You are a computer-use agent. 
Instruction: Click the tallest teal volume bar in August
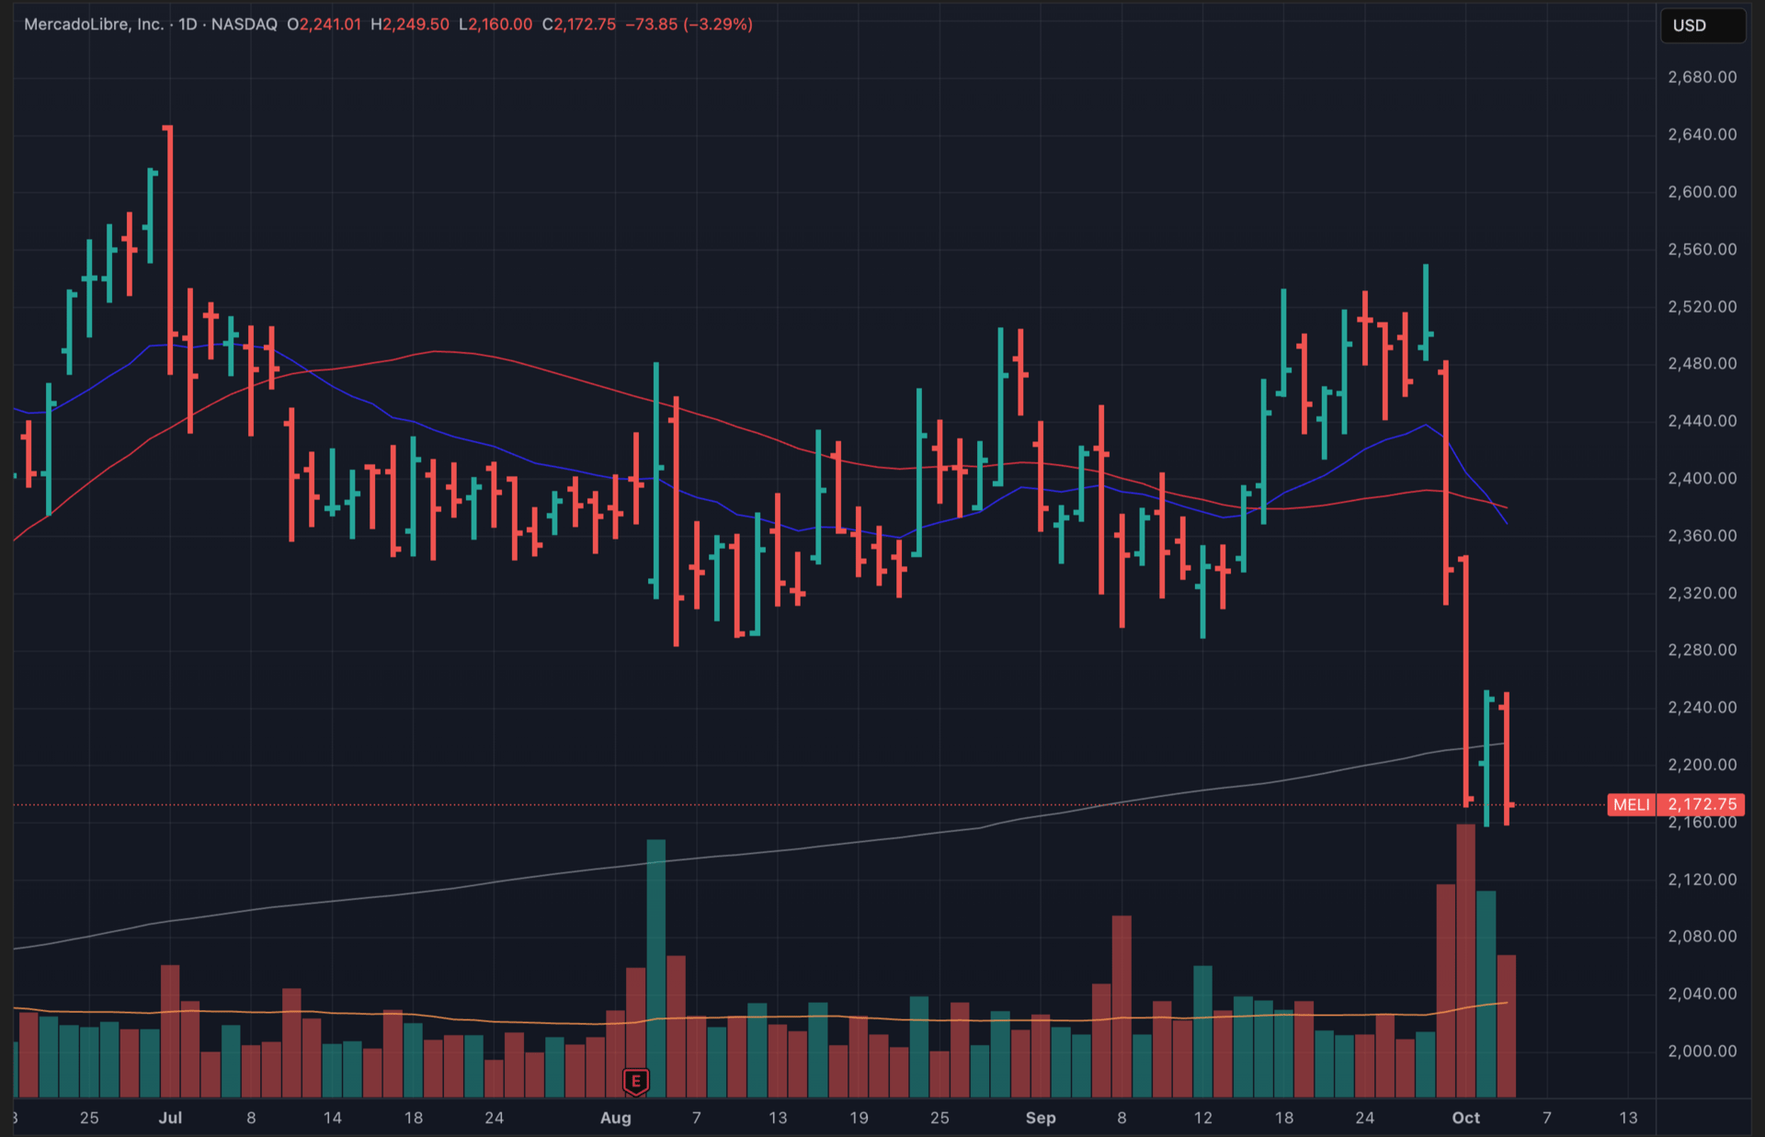655,965
